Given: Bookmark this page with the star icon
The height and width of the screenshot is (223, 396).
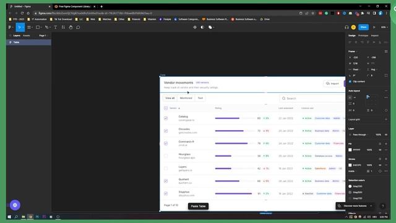Looking at the screenshot, I should coord(313,13).
